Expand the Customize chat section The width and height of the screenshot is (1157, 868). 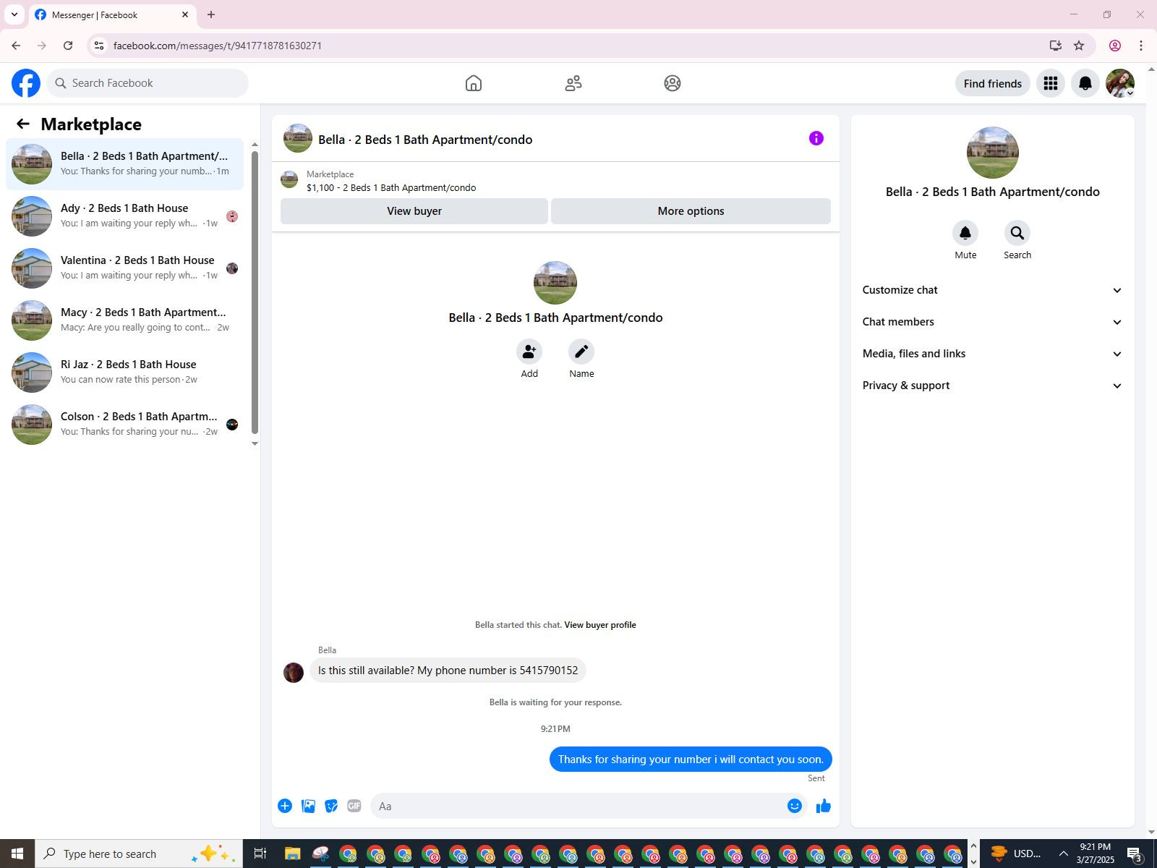point(992,290)
